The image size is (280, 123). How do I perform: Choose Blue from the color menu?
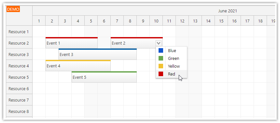(x=172, y=51)
